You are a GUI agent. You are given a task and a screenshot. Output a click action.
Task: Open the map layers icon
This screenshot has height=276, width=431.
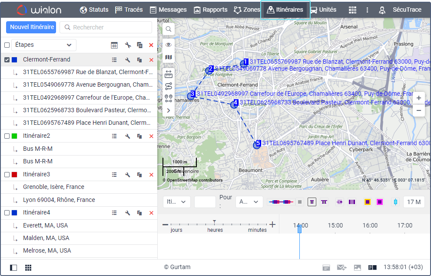point(169,57)
